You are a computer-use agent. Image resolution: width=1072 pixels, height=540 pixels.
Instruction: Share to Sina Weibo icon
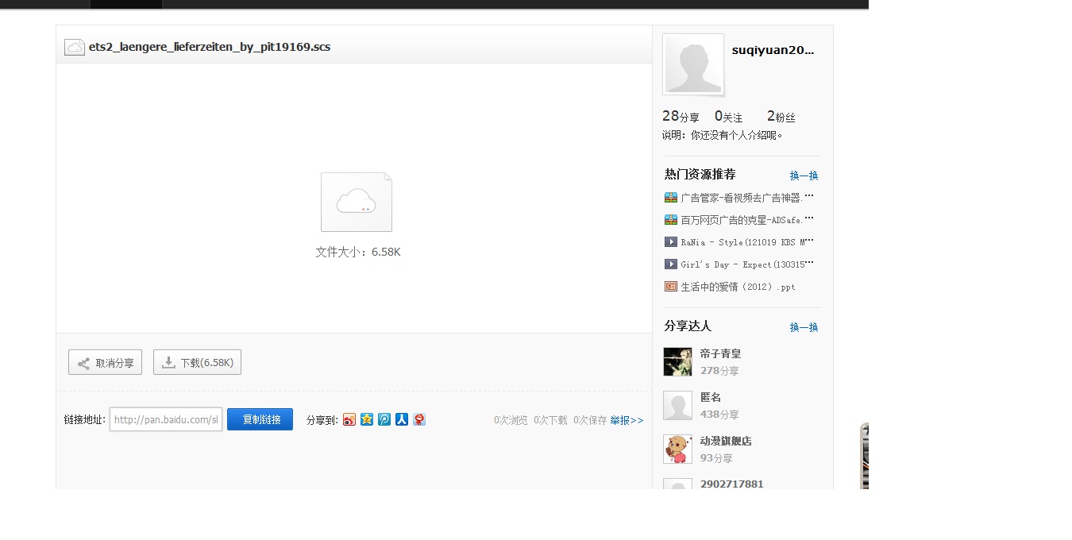349,419
